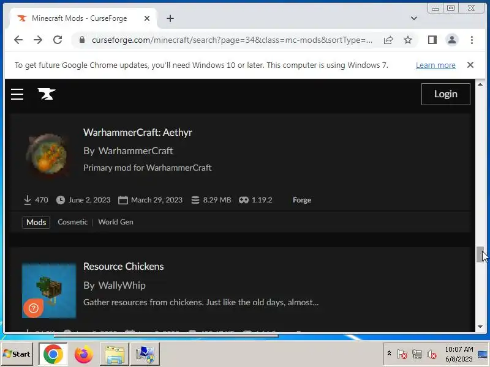This screenshot has width=490, height=367.
Task: Click the page scrollbar down arrow
Action: (x=480, y=327)
